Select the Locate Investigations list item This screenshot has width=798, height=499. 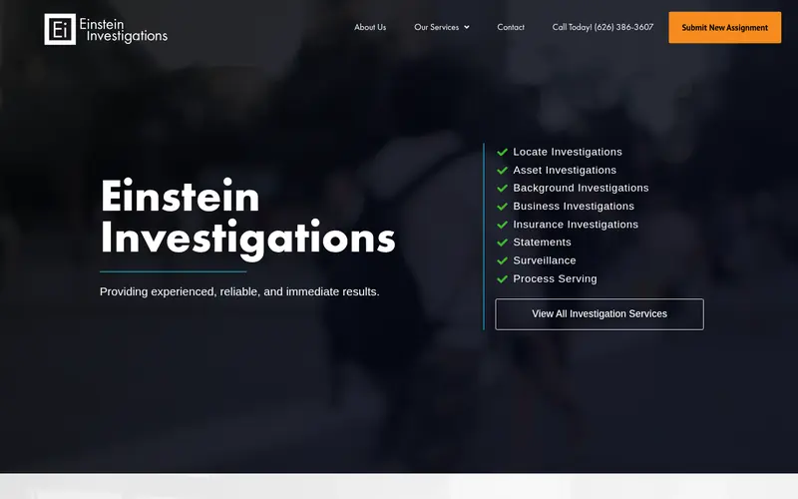(568, 152)
